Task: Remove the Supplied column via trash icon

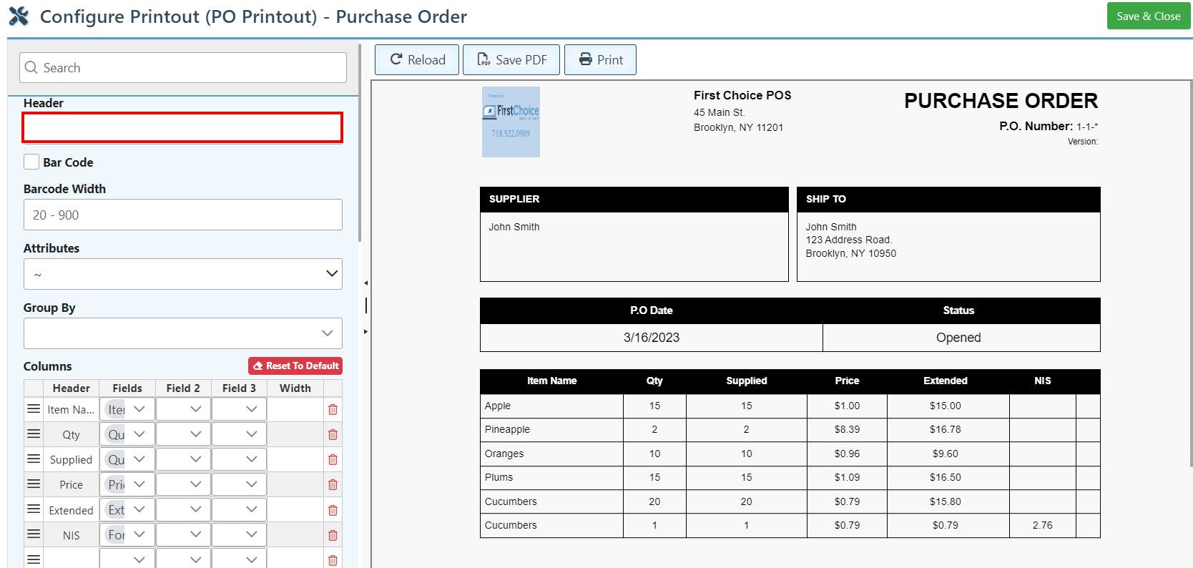Action: [333, 460]
